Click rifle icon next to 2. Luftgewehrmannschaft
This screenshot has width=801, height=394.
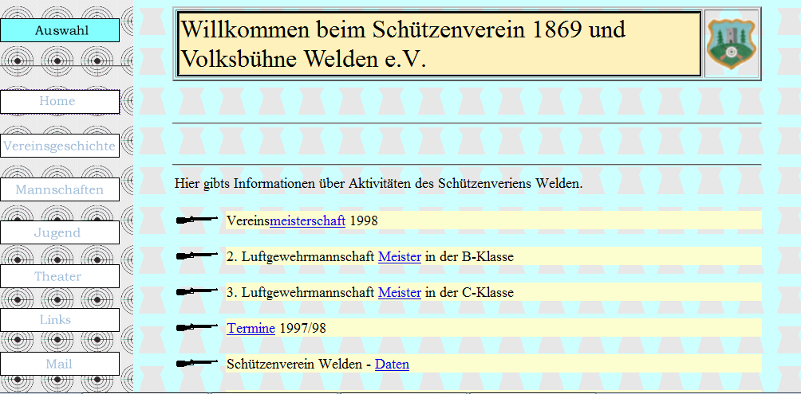pyautogui.click(x=197, y=256)
